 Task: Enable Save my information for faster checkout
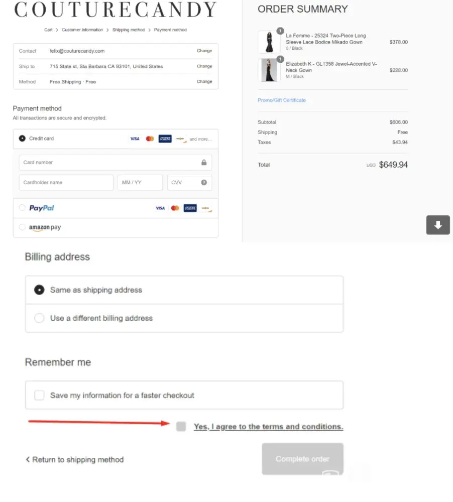tap(39, 396)
